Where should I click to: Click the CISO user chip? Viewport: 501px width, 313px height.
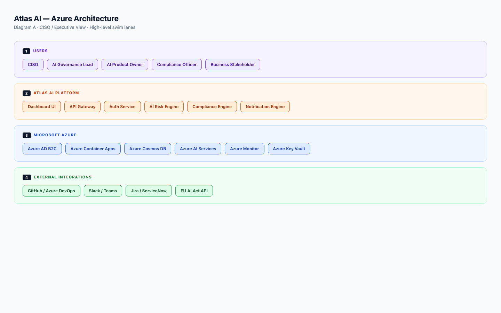click(x=33, y=65)
